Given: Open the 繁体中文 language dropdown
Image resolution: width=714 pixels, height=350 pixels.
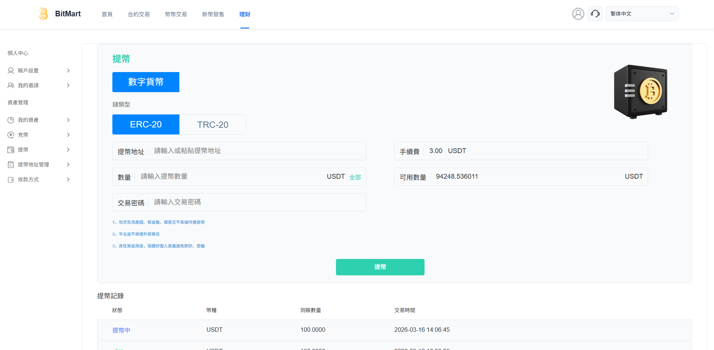Looking at the screenshot, I should pos(641,14).
